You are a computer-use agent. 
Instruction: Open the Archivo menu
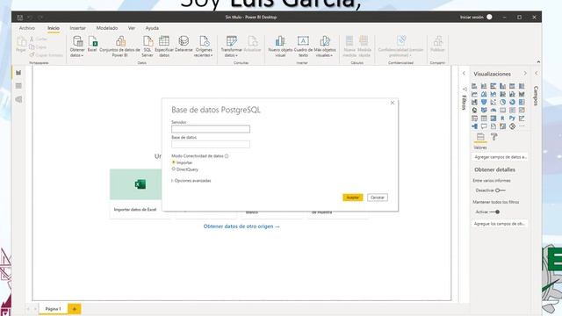click(27, 28)
